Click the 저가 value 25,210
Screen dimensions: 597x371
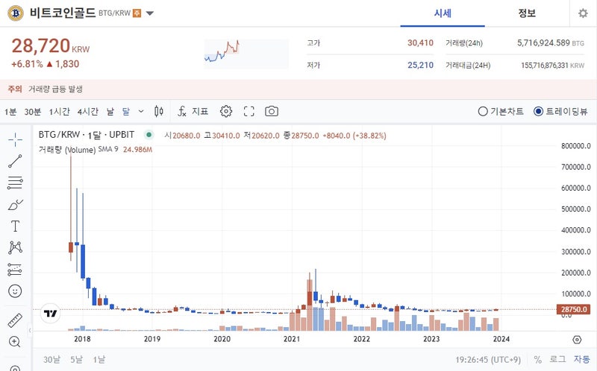[x=420, y=65]
